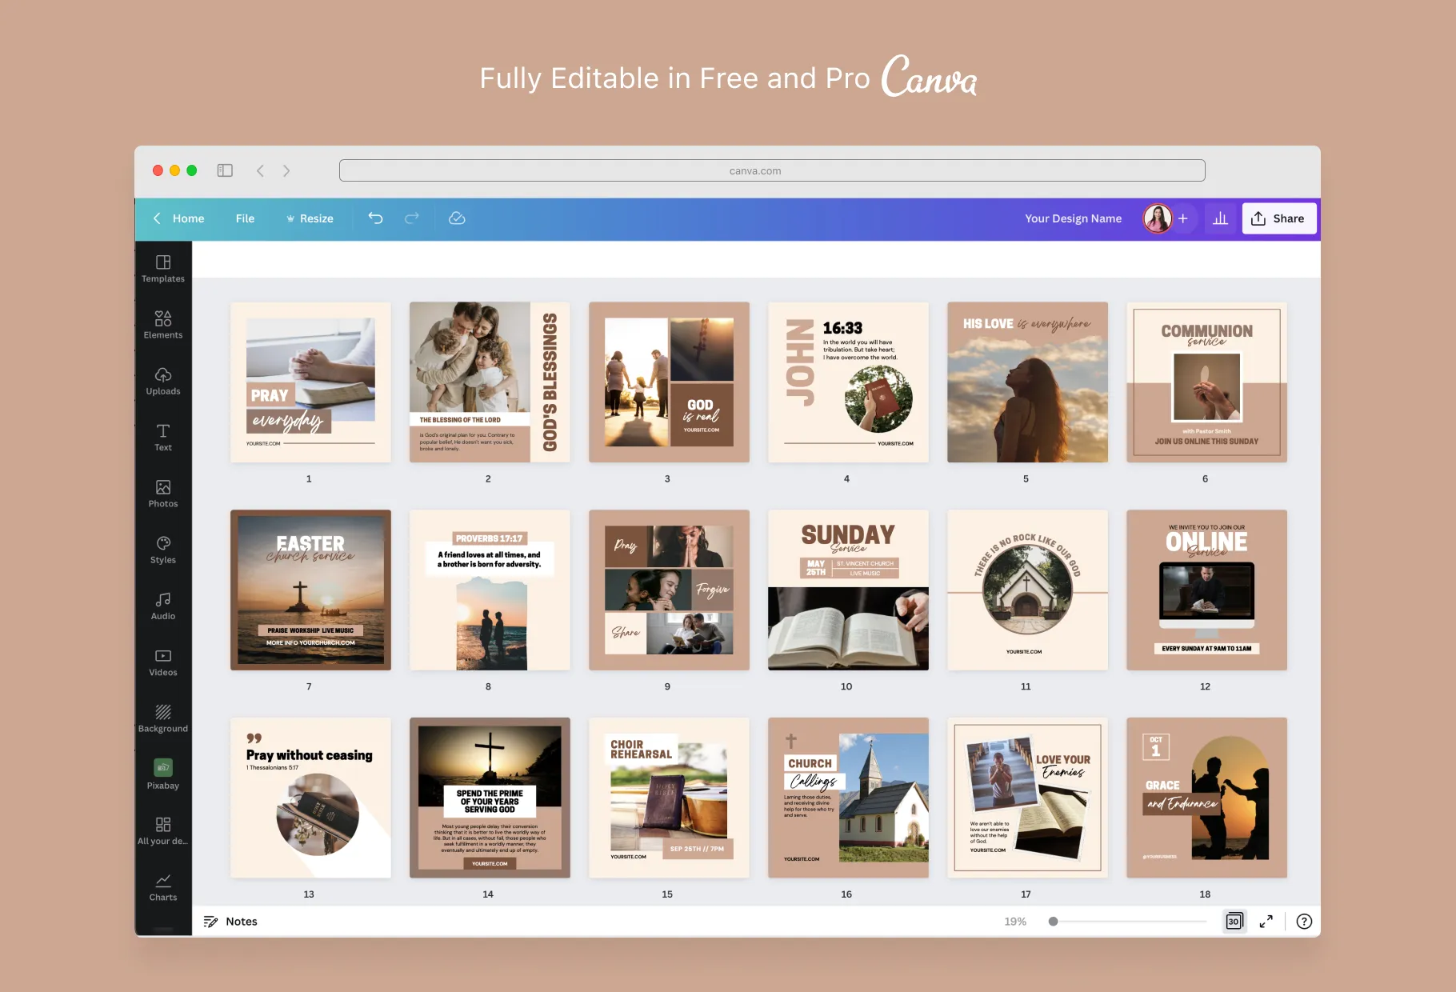1456x992 pixels.
Task: Open the Charts panel
Action: [163, 887]
